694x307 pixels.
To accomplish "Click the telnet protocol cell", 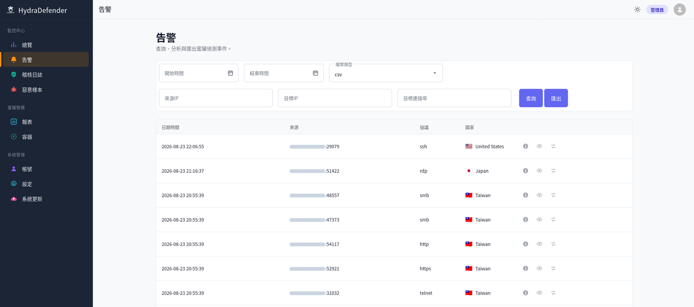I will pos(426,293).
